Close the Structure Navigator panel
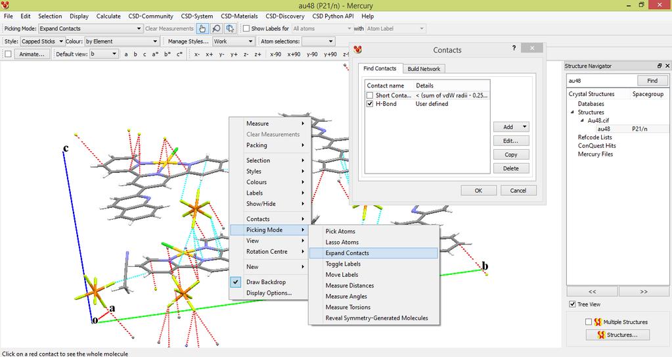Viewport: 672px width, 357px height. pyautogui.click(x=667, y=66)
